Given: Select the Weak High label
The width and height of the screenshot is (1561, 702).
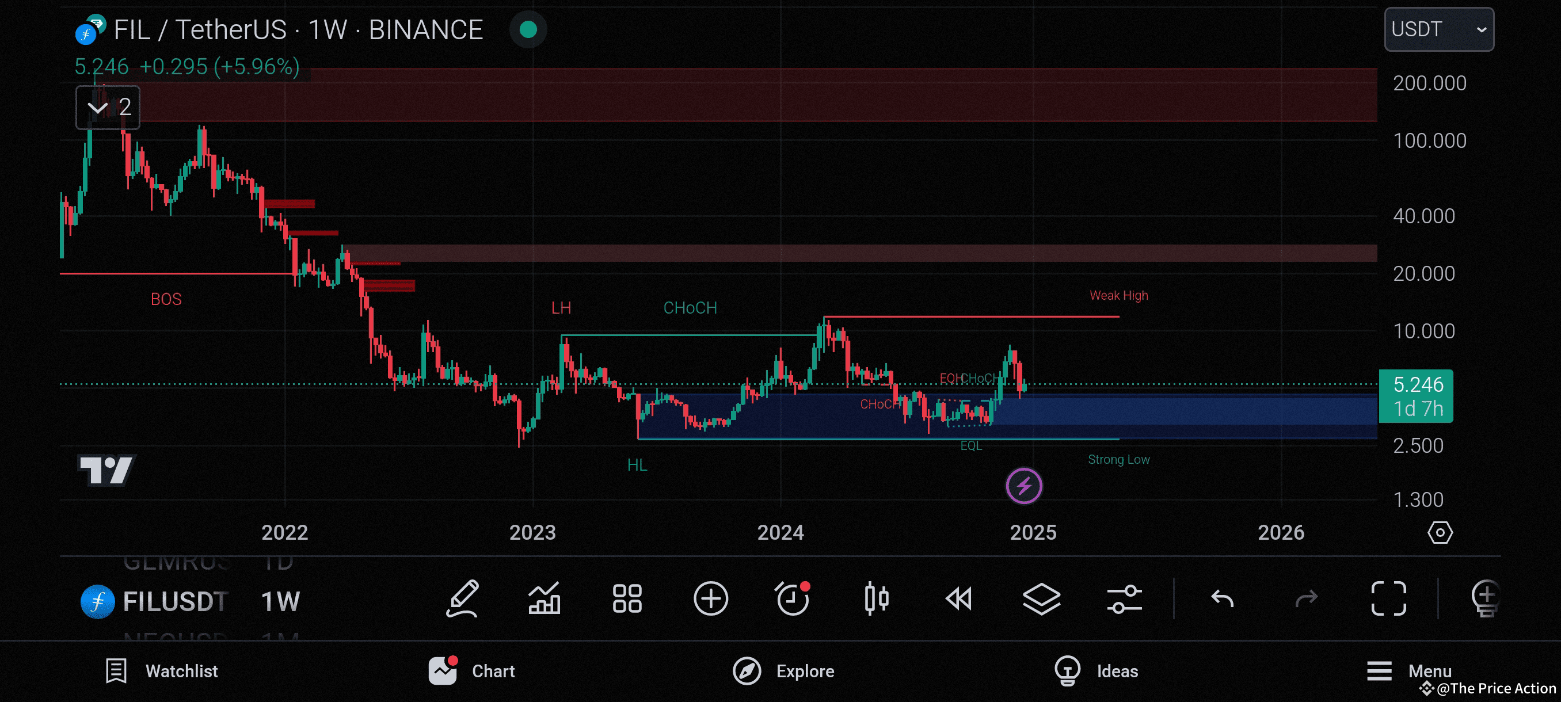Looking at the screenshot, I should point(1118,296).
